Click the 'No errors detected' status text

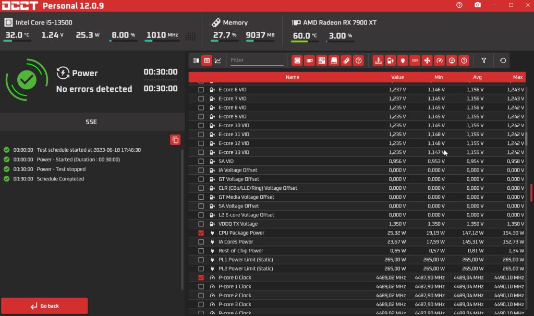coord(94,89)
